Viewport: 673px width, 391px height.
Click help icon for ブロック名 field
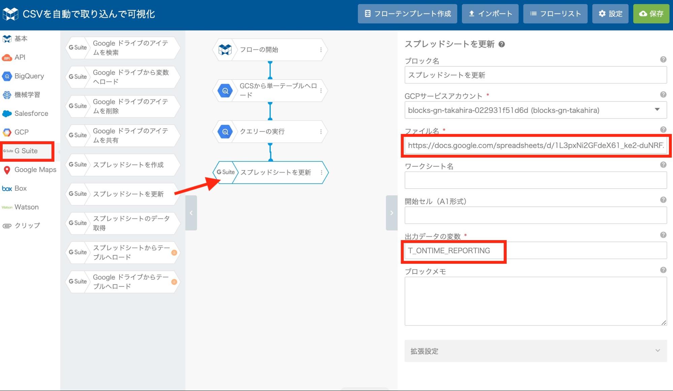[663, 59]
